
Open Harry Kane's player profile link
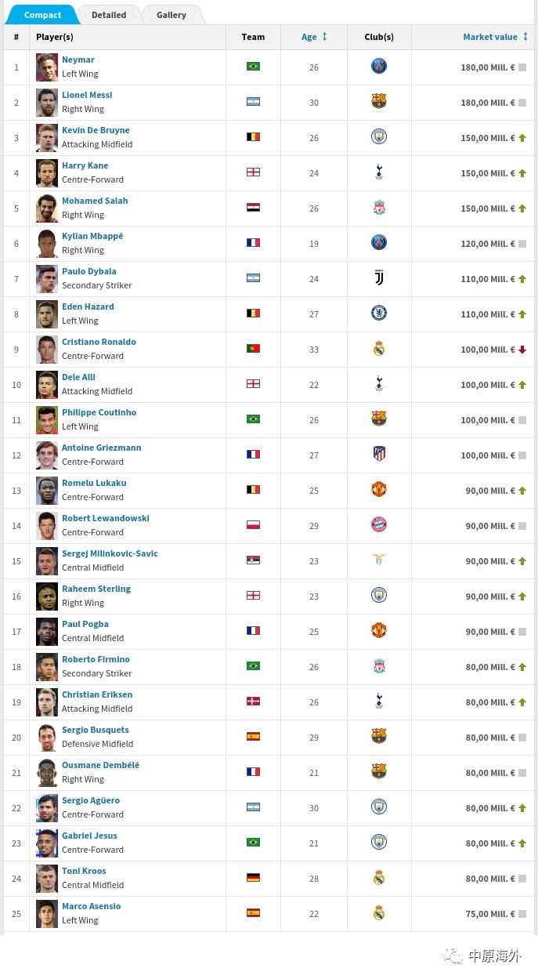click(85, 165)
